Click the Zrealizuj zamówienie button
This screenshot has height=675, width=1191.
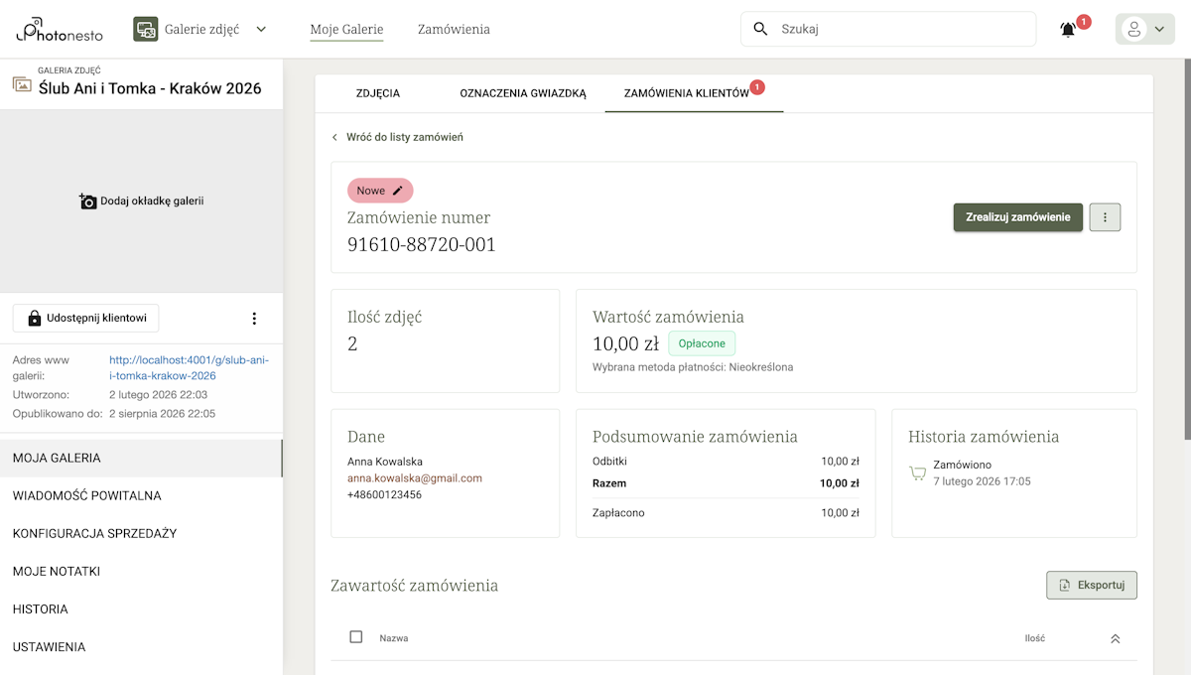coord(1017,217)
